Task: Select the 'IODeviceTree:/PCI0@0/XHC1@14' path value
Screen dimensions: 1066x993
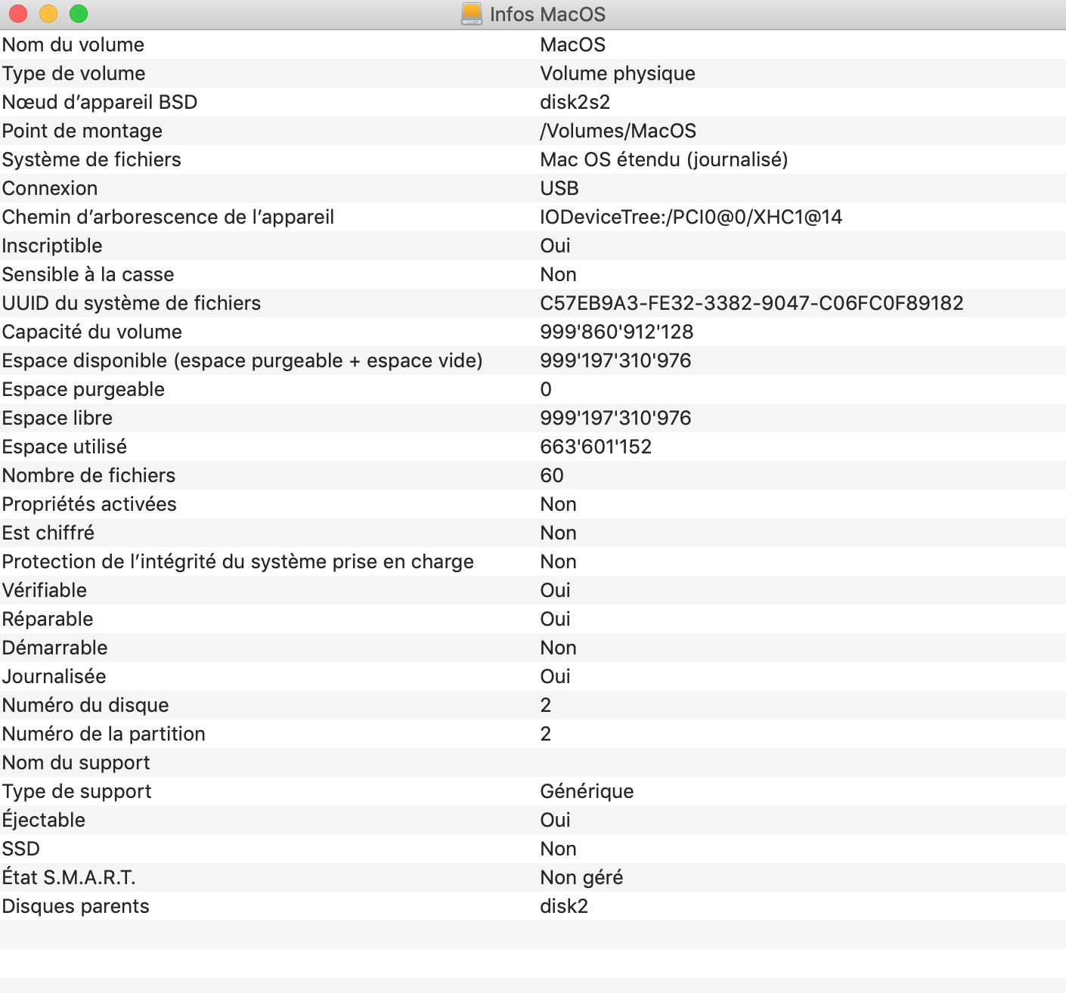Action: click(691, 217)
